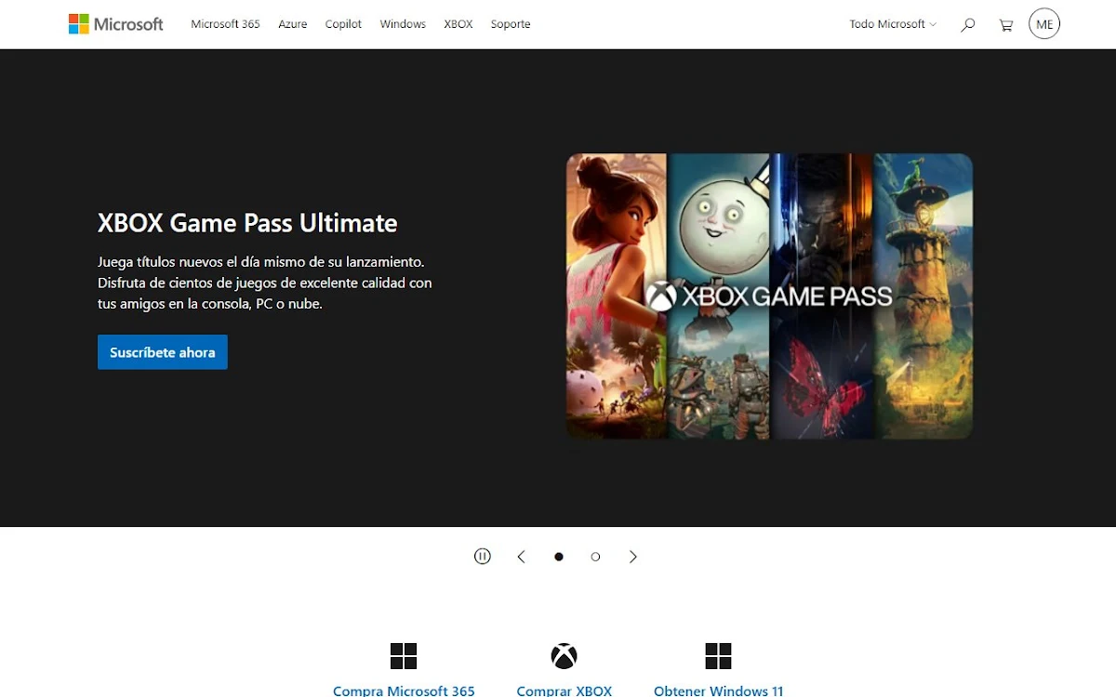The height and width of the screenshot is (697, 1116).
Task: Open Copilot in the navigation bar
Action: coord(343,24)
